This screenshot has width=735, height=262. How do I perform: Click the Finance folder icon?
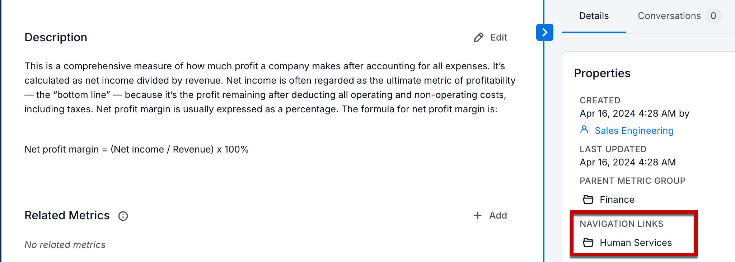[x=588, y=200]
